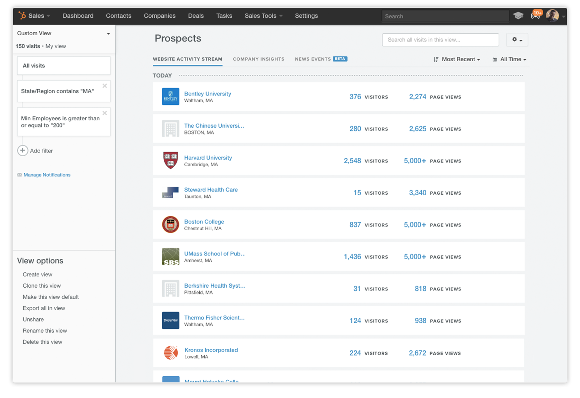This screenshot has height=398, width=580.
Task: Click Bentley University's 376 visitors count
Action: 355,96
